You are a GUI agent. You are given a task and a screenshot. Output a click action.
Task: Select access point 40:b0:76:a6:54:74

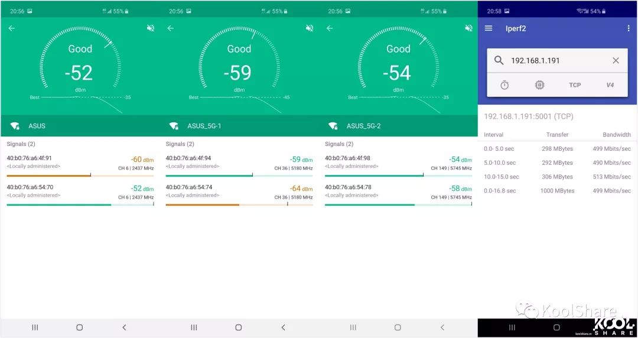click(x=239, y=194)
